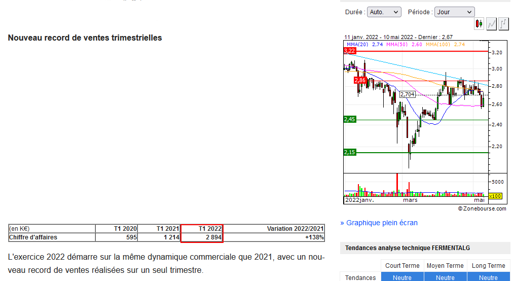The height and width of the screenshot is (281, 513).
Task: Select the 2 894 revenue cell
Action: [202, 237]
